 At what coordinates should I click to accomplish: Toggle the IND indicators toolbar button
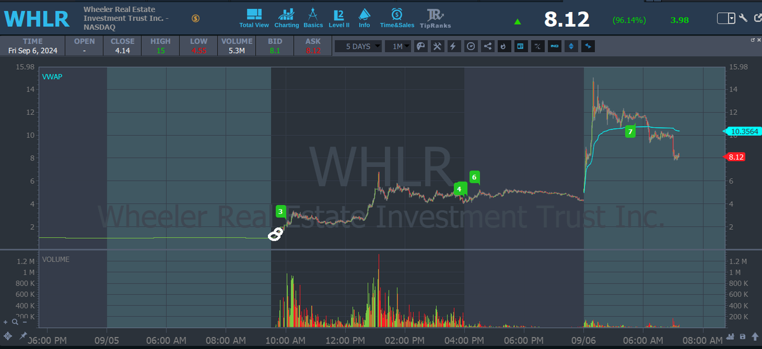(554, 46)
